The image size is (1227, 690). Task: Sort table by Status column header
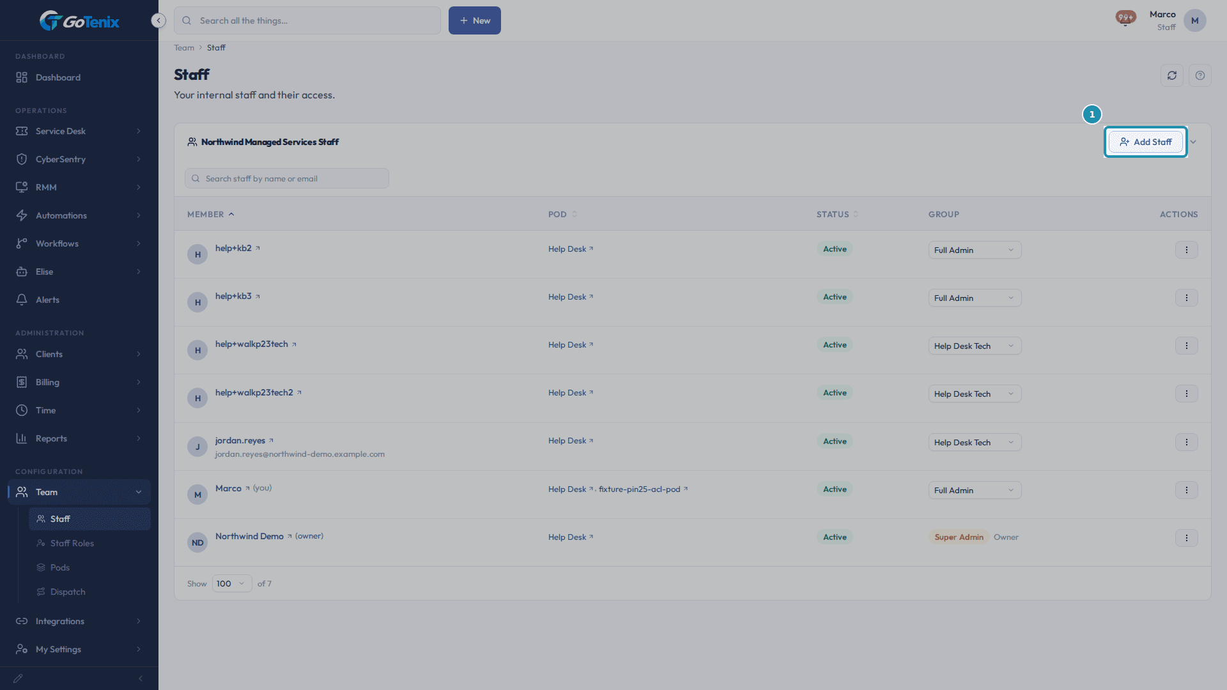[x=837, y=214]
